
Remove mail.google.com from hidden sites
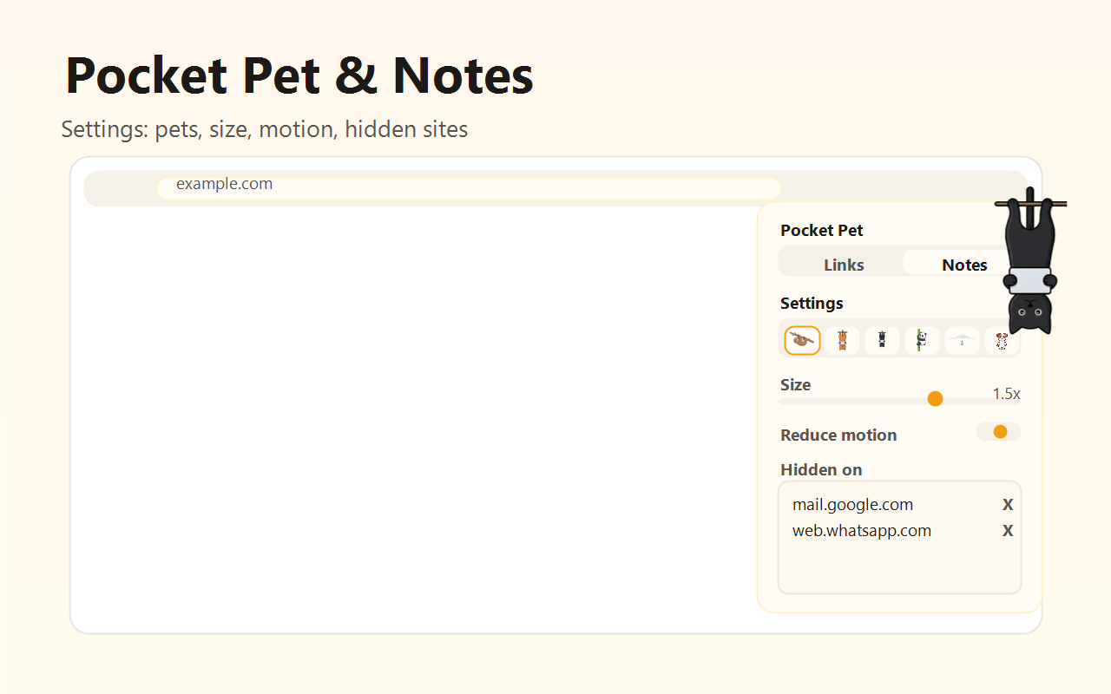tap(1008, 504)
